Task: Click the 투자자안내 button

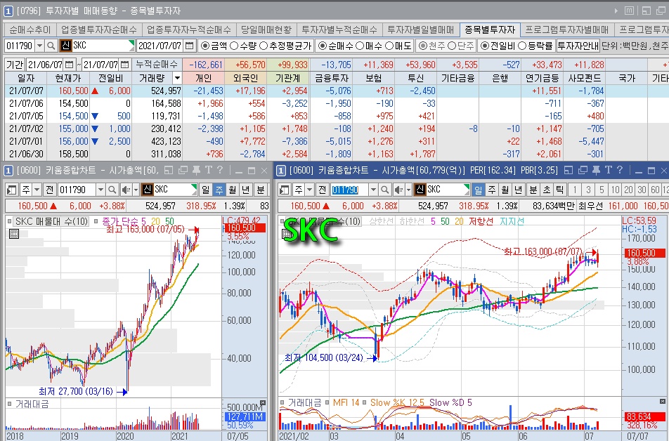Action: (x=578, y=46)
